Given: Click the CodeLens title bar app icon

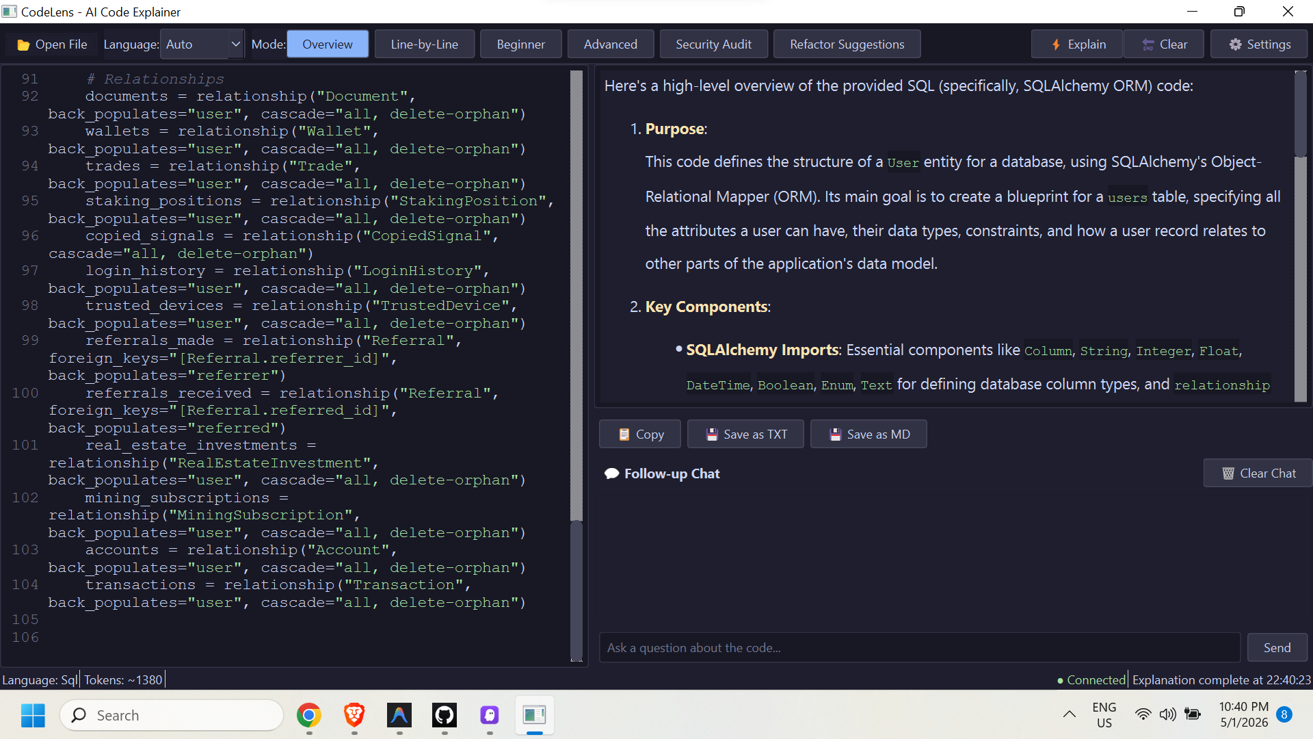Looking at the screenshot, I should coord(10,12).
